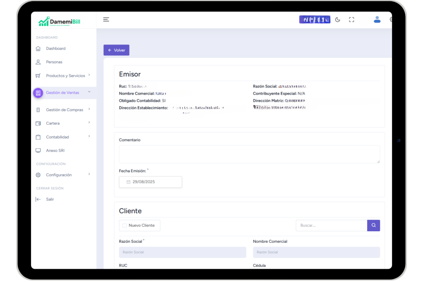Click the Volver button
Viewport: 423px width, 282px height.
coord(116,50)
